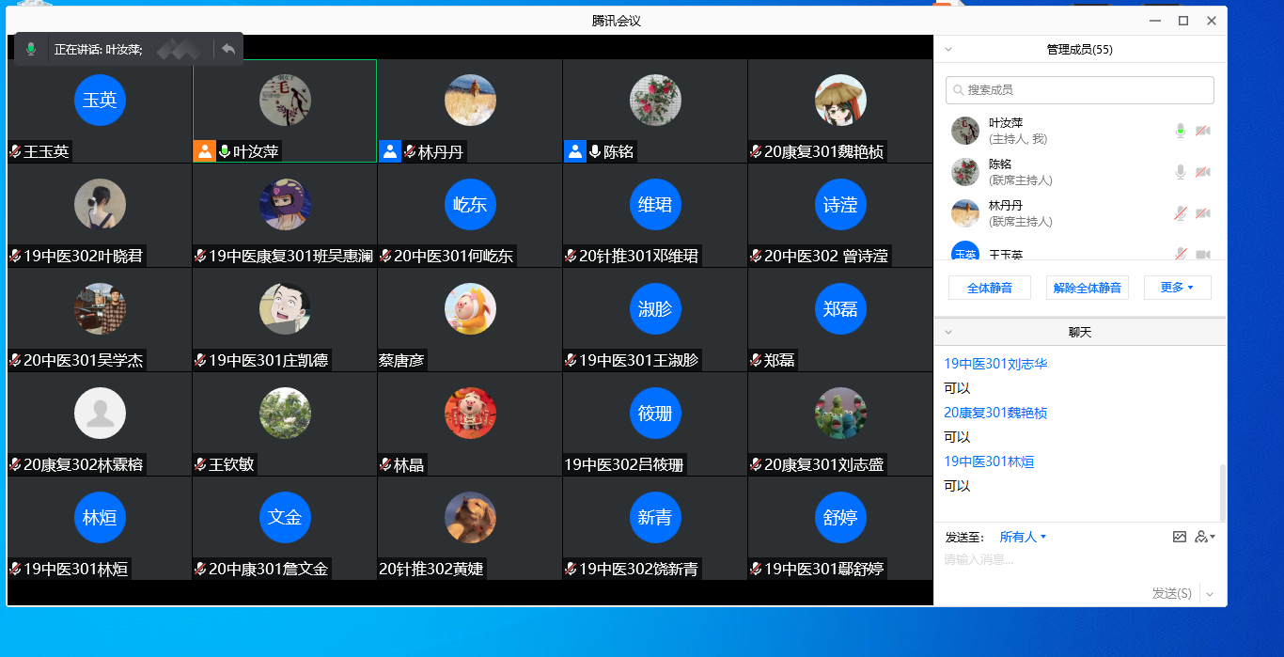Unmute 林丹丹 in the member list
Screen dimensions: 1284x657
(x=1181, y=213)
